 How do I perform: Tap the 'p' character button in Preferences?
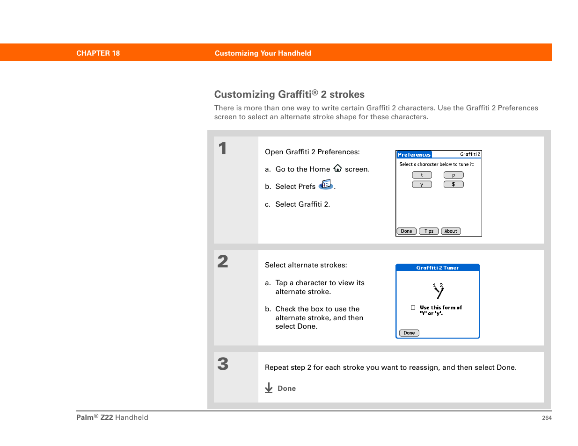tap(454, 175)
